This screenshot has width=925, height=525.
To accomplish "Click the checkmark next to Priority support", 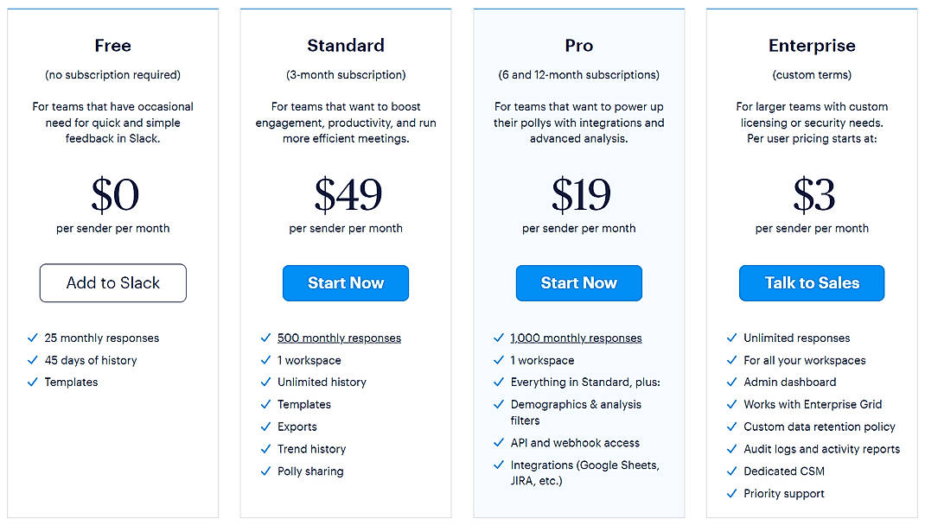I will [x=731, y=493].
